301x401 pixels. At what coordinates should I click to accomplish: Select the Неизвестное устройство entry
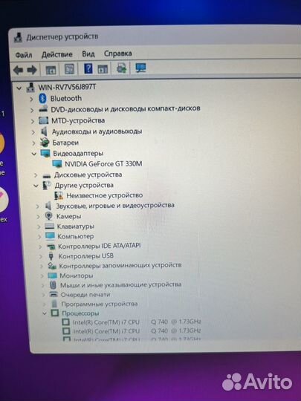pos(105,195)
